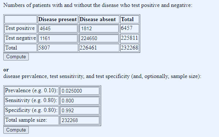Click the Prevalence input field
The image size is (219, 137).
coord(80,91)
